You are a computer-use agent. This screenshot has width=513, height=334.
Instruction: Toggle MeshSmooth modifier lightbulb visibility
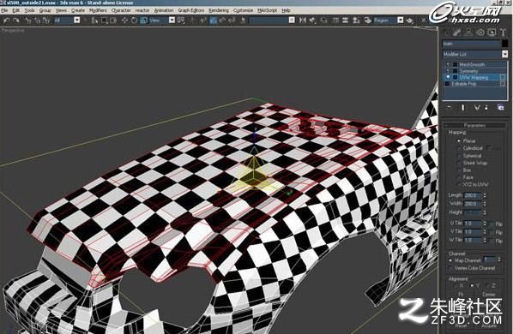[448, 64]
